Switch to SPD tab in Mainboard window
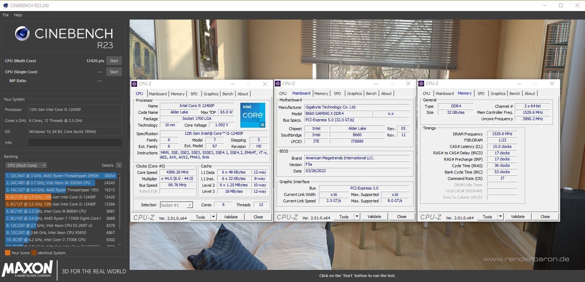 coord(337,94)
